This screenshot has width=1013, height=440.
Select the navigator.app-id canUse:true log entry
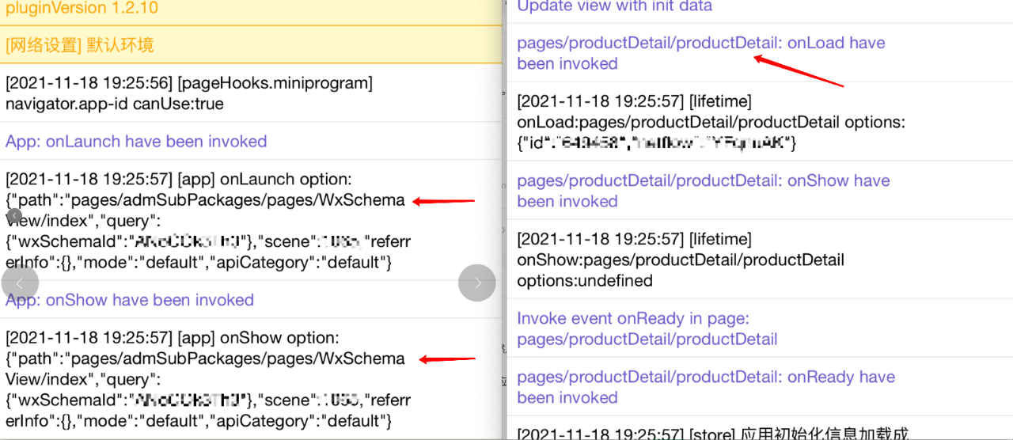(x=189, y=93)
